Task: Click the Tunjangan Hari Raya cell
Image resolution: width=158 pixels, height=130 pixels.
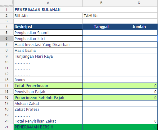Action: coord(48,56)
